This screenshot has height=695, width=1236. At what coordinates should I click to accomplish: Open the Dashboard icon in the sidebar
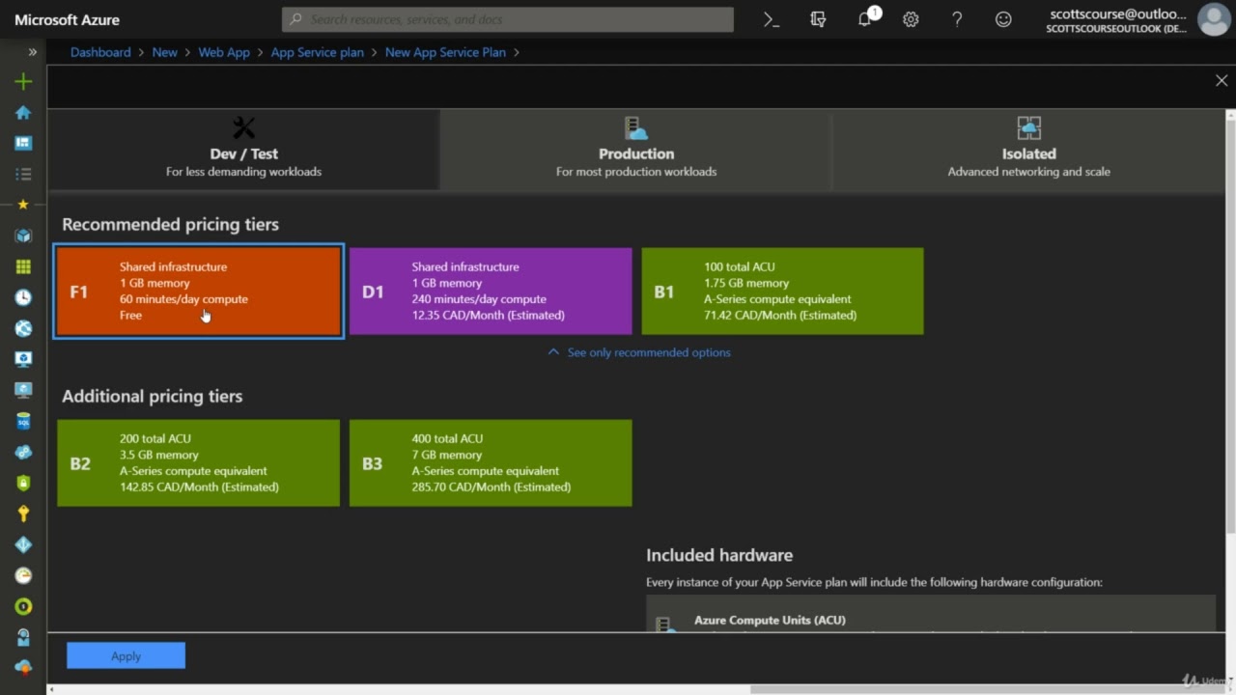pos(23,143)
